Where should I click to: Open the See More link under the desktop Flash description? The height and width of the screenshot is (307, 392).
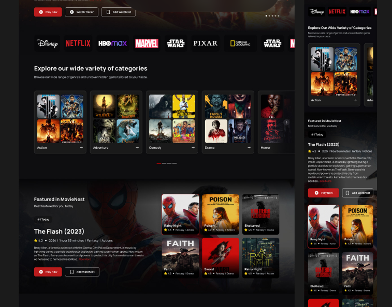(85, 259)
